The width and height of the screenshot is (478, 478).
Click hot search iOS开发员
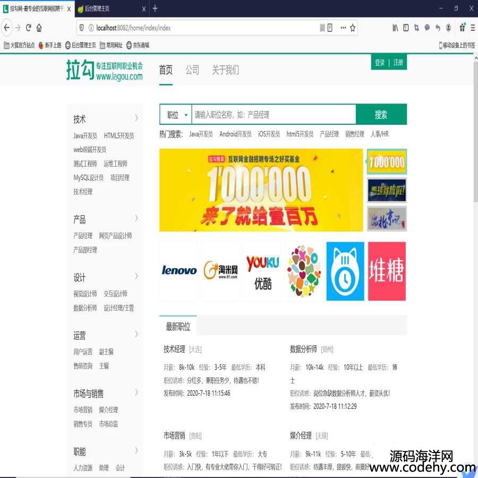click(269, 134)
